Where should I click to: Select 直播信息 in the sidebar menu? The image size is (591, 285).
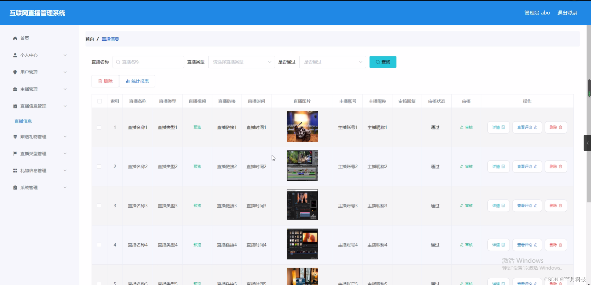click(x=23, y=121)
